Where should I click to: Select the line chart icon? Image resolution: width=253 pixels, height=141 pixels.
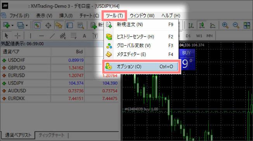coord(213,25)
